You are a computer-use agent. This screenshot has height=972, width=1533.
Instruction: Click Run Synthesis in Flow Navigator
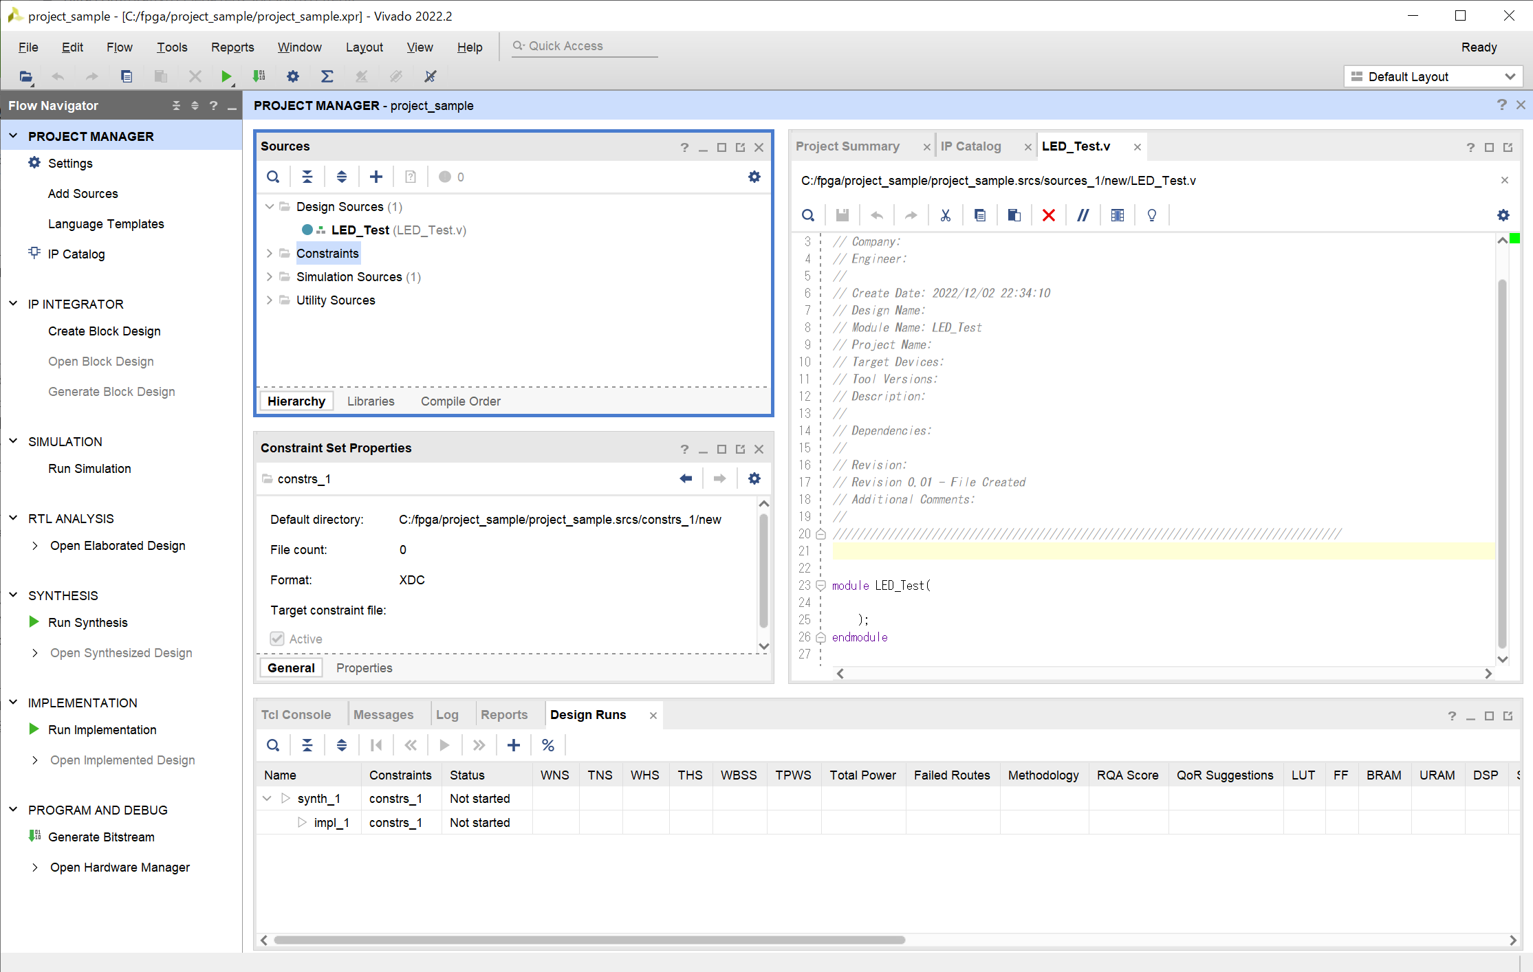coord(87,622)
